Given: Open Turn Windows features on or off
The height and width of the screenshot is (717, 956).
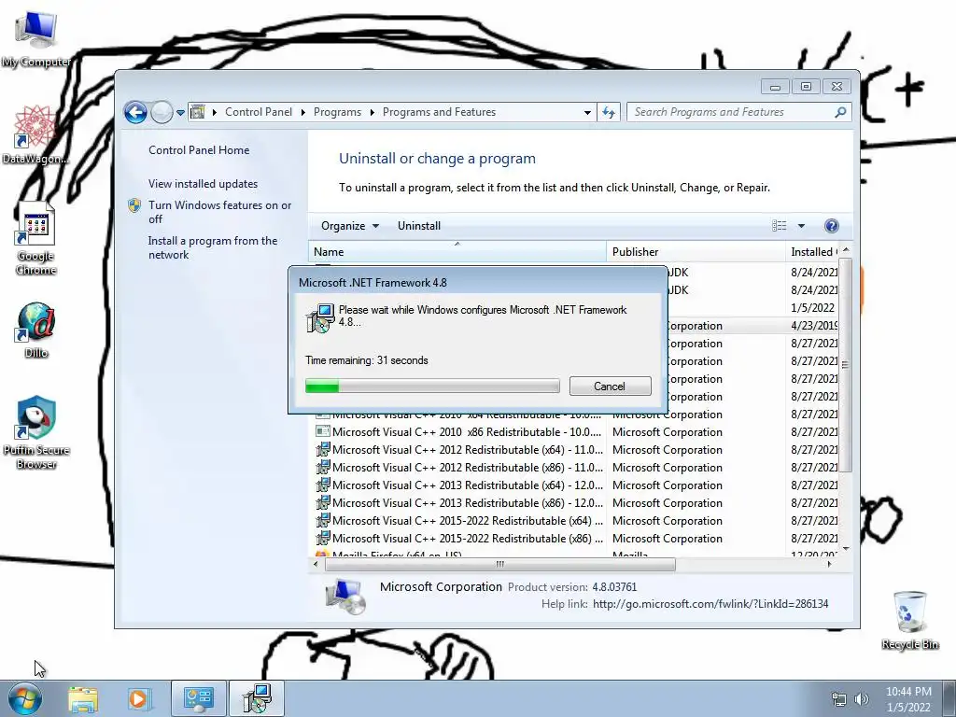Looking at the screenshot, I should pyautogui.click(x=219, y=212).
